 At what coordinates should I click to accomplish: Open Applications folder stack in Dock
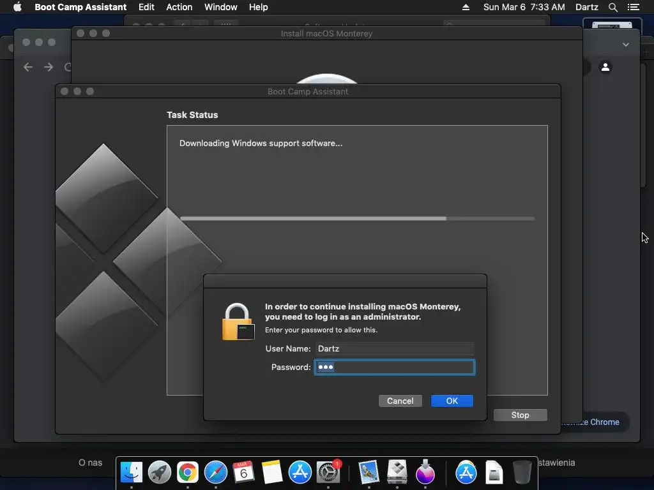coord(466,472)
